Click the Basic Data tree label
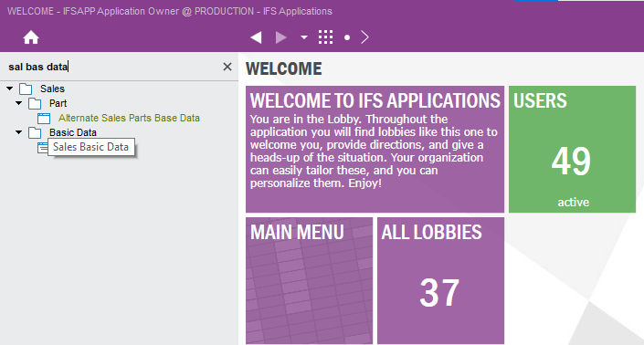Screen dimensions: 644x345 tap(73, 132)
